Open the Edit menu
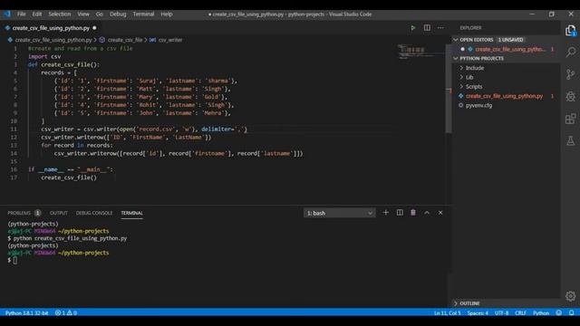 pyautogui.click(x=37, y=14)
